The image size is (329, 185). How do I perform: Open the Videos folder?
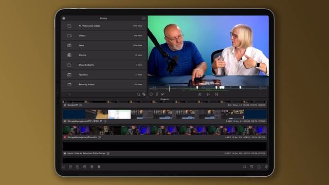pyautogui.click(x=104, y=35)
